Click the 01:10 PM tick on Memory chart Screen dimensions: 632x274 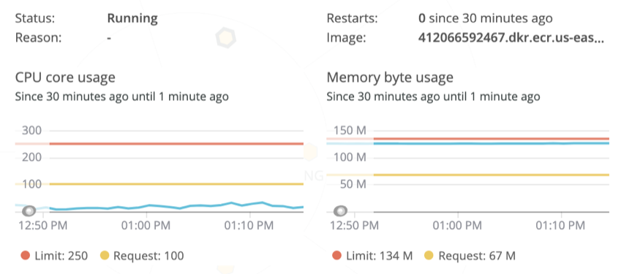560,225
